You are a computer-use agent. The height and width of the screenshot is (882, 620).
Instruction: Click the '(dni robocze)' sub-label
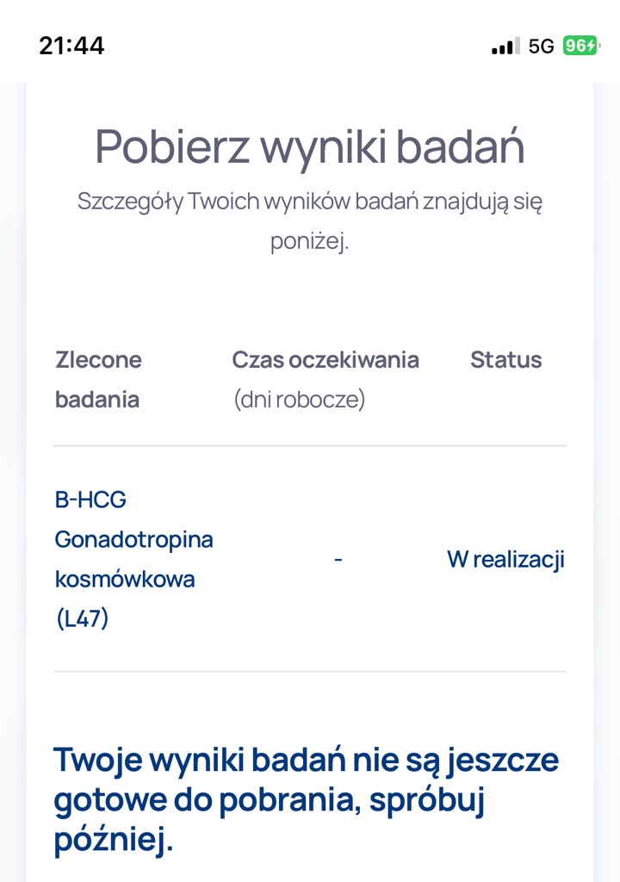[300, 400]
